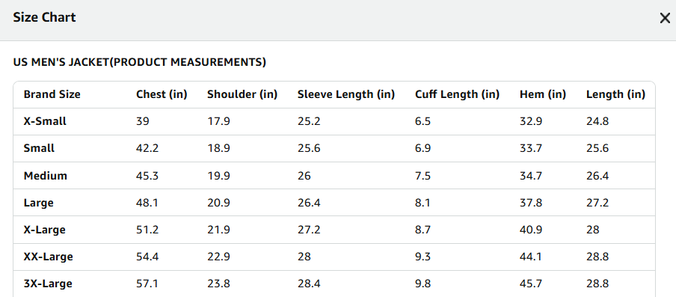Select the Large size row label
The image size is (676, 297).
point(38,203)
